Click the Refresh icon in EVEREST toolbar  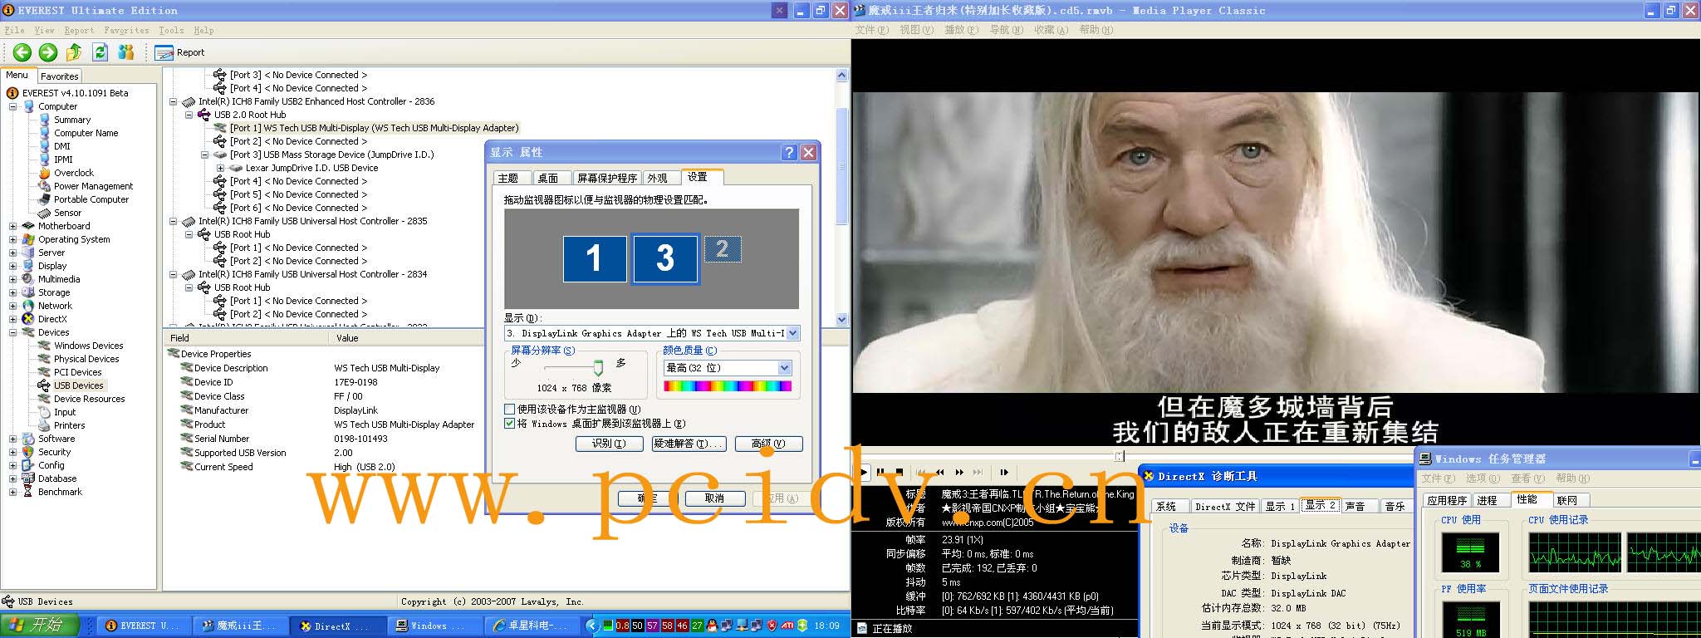[100, 52]
